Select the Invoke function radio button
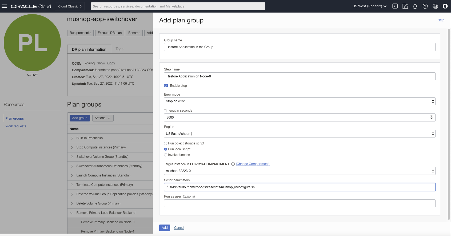The width and height of the screenshot is (451, 236). point(166,155)
